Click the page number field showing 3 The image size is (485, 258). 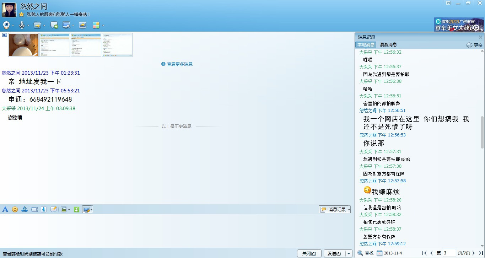click(449, 253)
